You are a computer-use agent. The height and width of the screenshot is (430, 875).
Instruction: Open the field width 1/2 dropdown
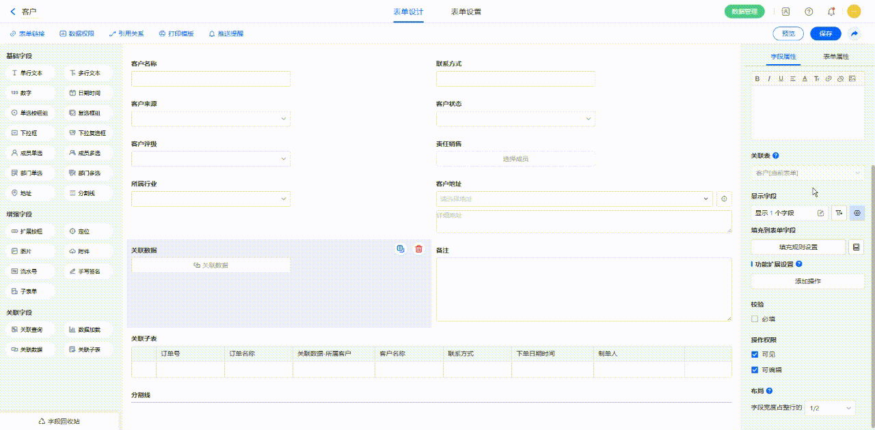click(x=830, y=408)
